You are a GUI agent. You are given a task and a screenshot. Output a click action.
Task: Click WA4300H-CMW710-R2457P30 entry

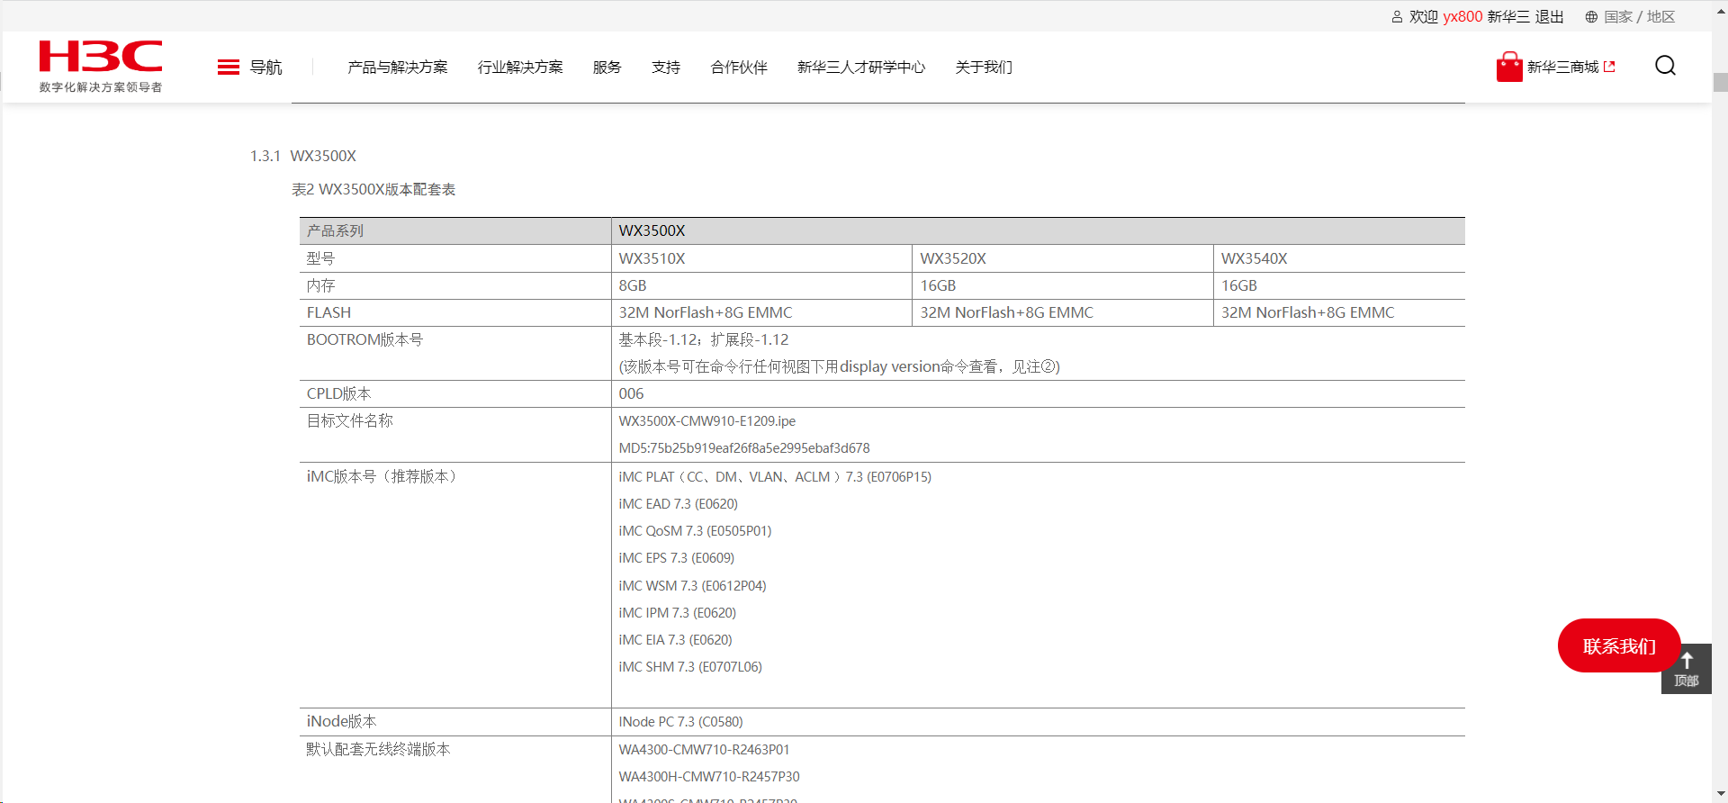(709, 777)
